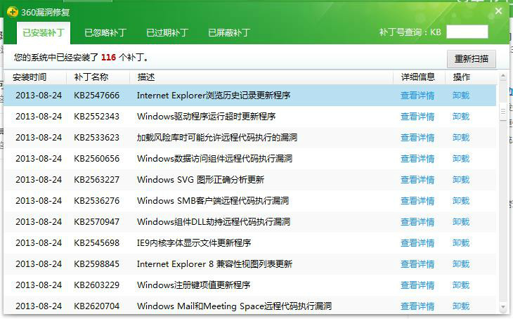This screenshot has width=513, height=319.
Task: Open the 已忽略补丁 tab
Action: (105, 33)
